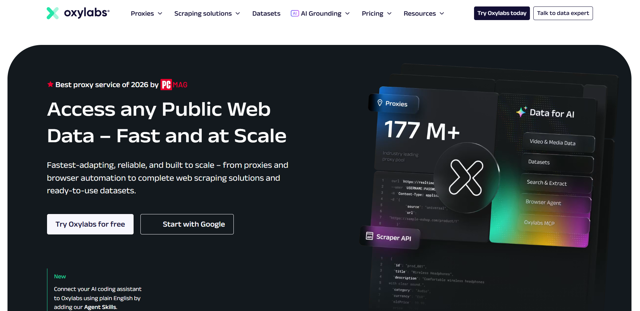Click the Try Oxylabs today button

click(502, 13)
